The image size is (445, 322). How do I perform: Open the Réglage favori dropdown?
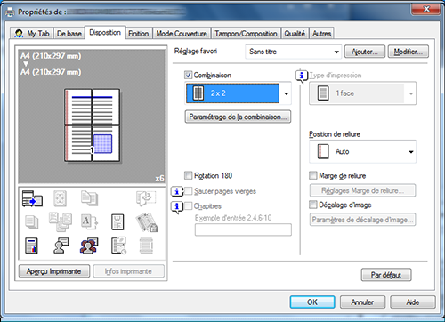[293, 52]
